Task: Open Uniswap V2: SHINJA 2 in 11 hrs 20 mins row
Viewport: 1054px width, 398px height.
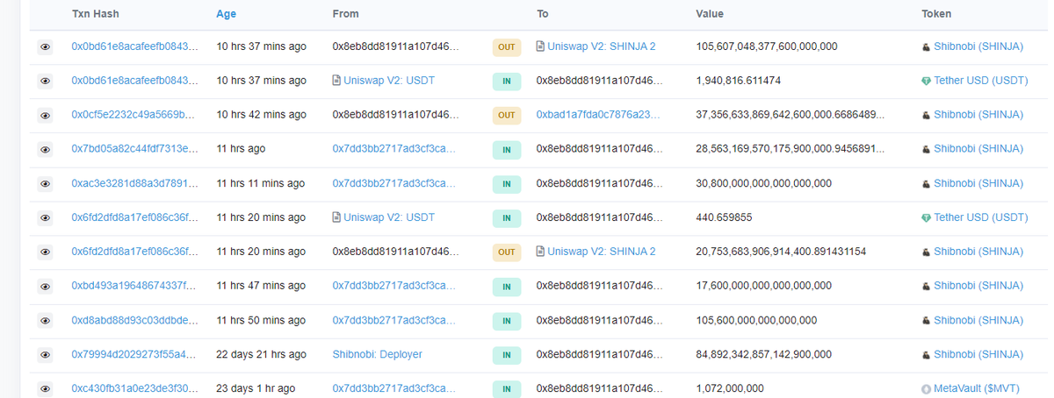Action: click(602, 252)
